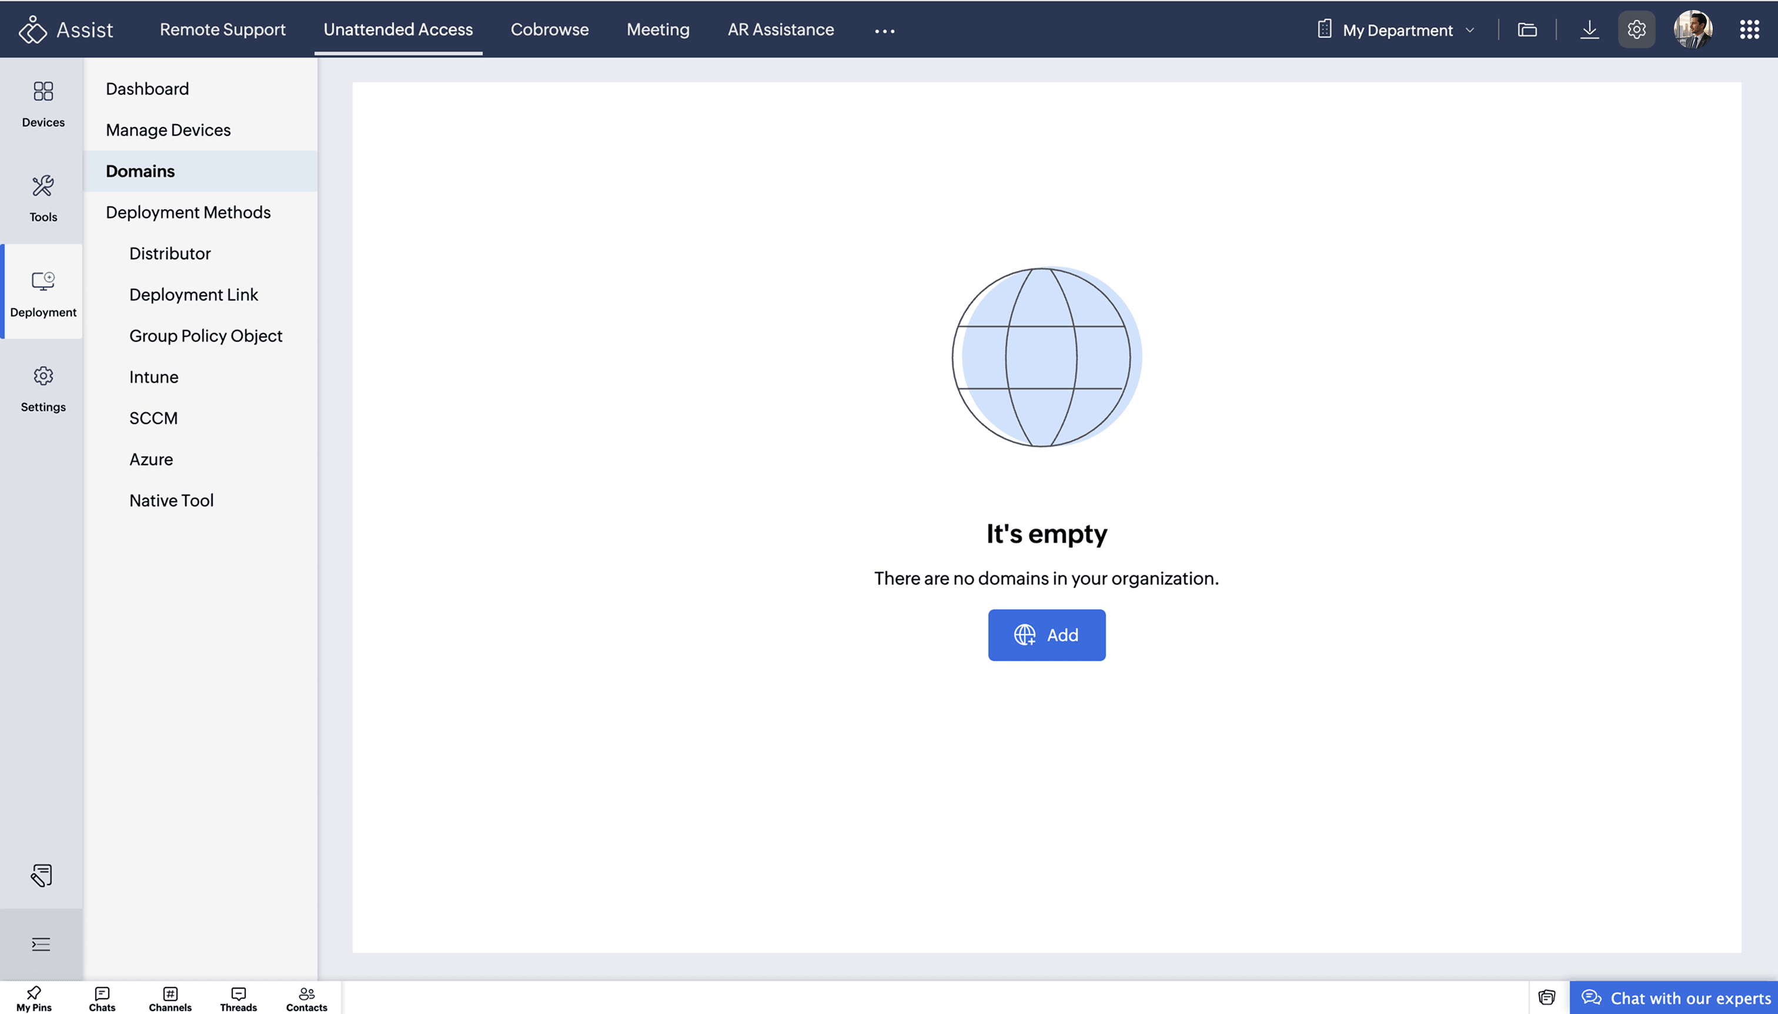Open Threads in the bottom bar

click(238, 998)
